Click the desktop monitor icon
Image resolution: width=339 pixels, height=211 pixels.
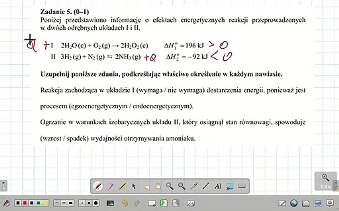318,203
